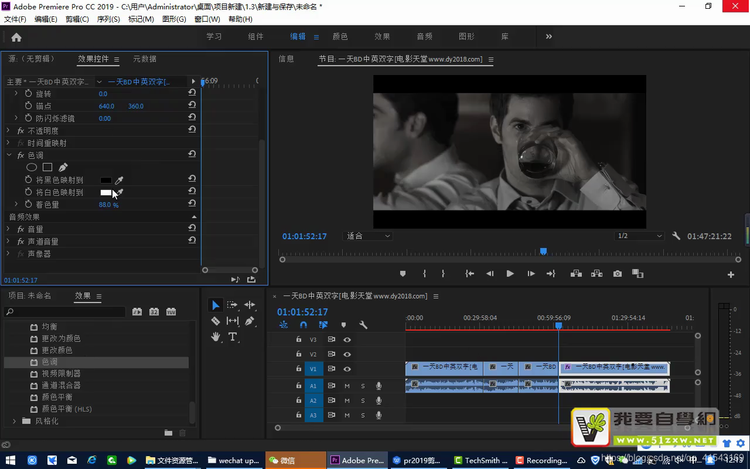This screenshot has height=469, width=750.
Task: Select the Slip tool
Action: (233, 321)
